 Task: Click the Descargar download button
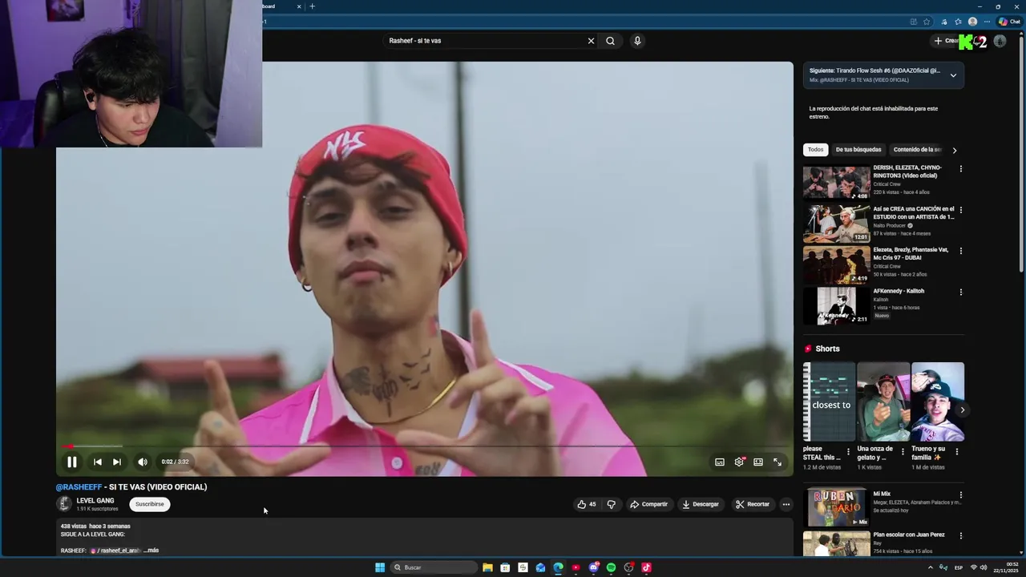(701, 504)
